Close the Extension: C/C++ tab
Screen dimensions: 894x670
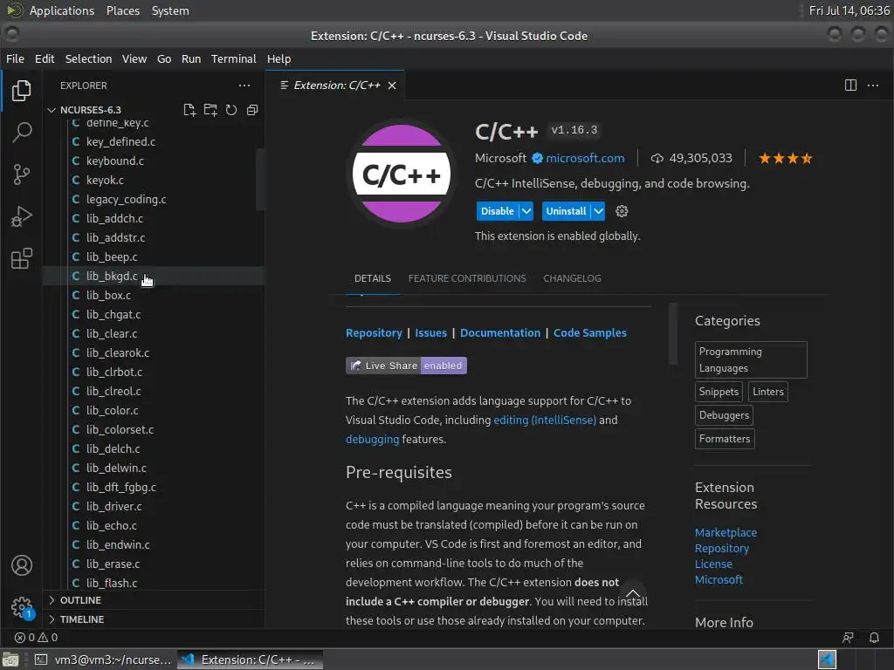click(x=392, y=85)
